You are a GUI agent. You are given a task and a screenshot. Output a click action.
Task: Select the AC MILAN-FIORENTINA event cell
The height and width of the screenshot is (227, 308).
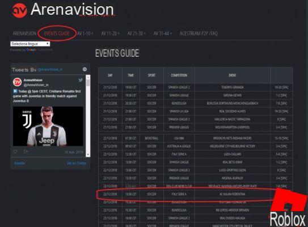coord(233,194)
